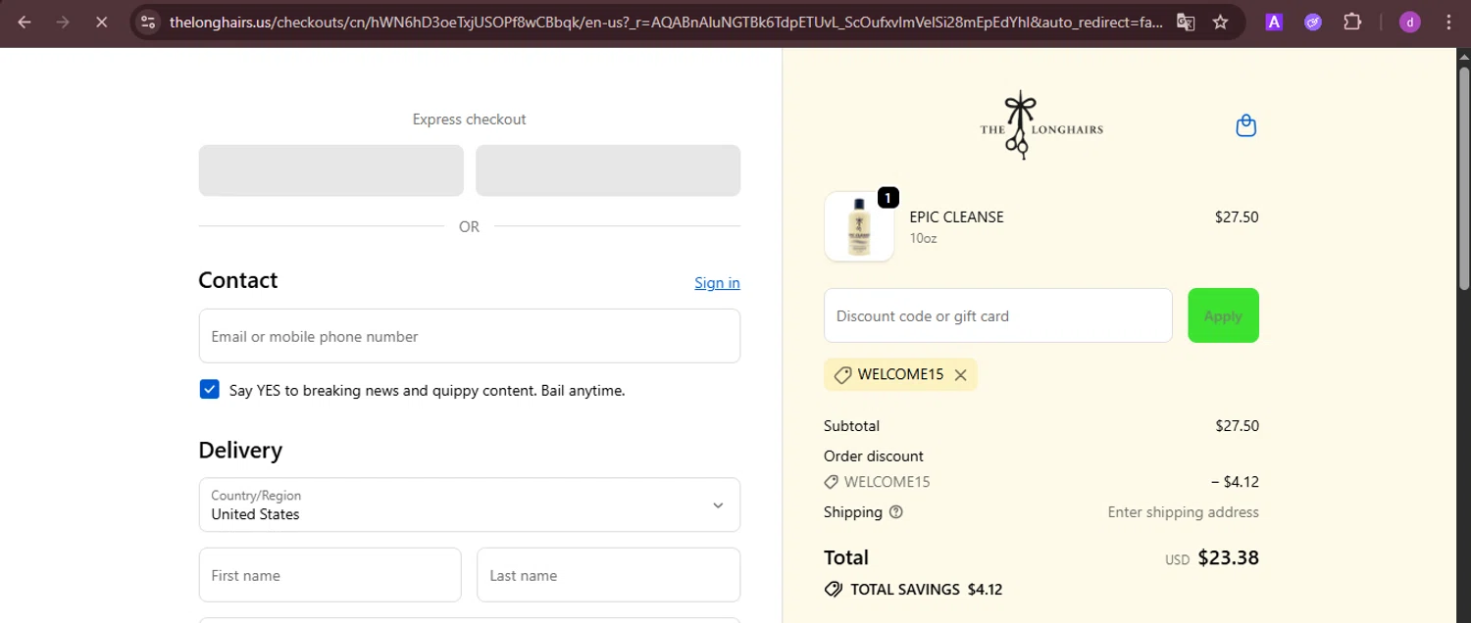Click the EPIC CLEANSE product name
1471x623 pixels.
[x=956, y=217]
